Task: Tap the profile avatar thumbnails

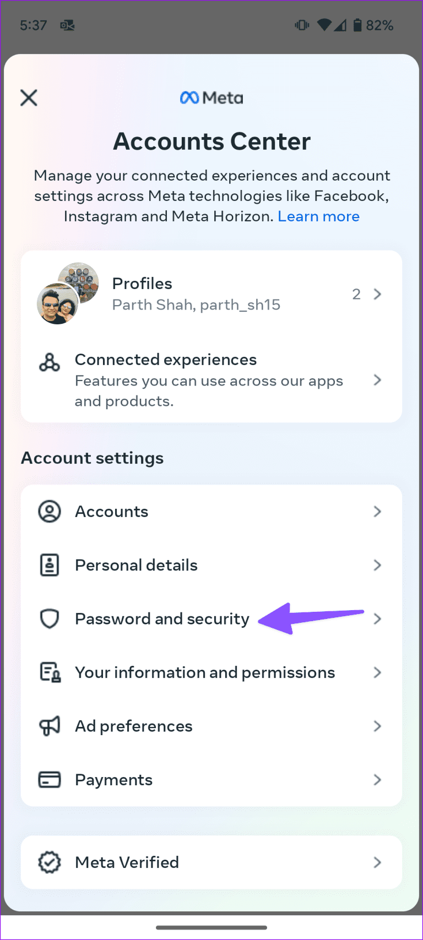Action: [x=67, y=294]
